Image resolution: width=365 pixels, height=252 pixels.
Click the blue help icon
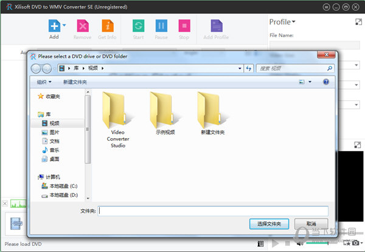(326, 82)
